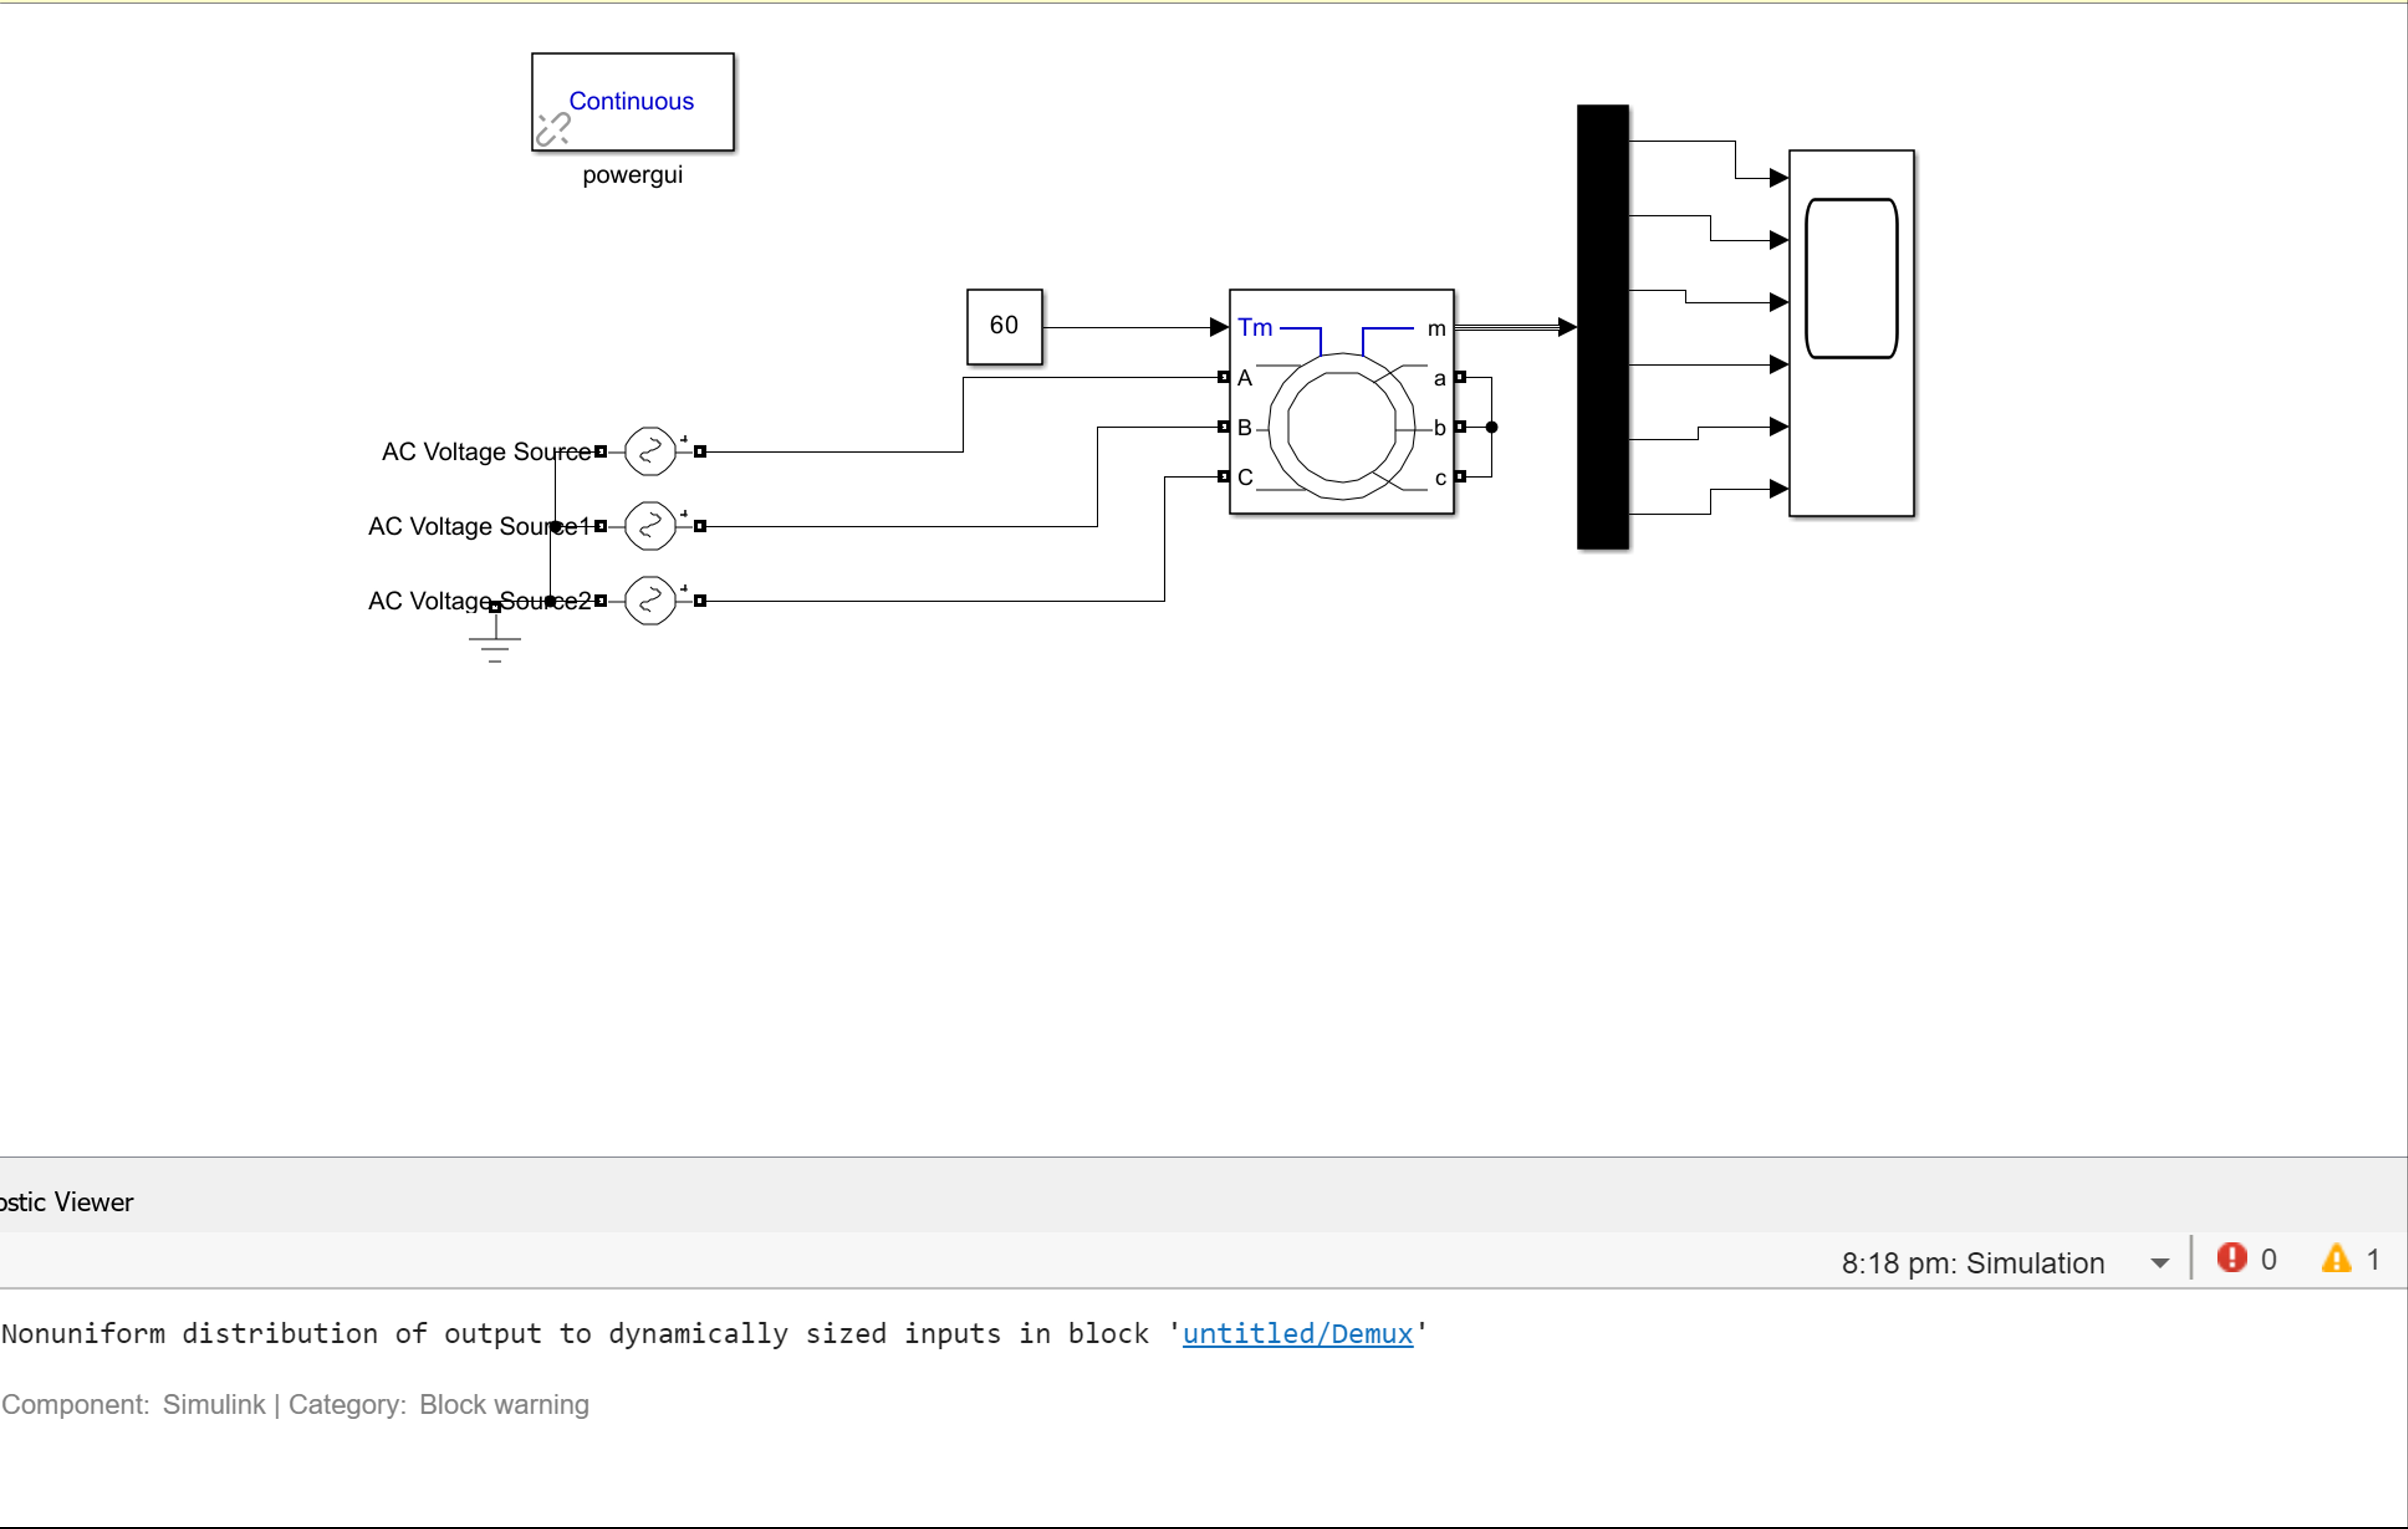Click the AC Voltage Source2 block
This screenshot has width=2408, height=1529.
pos(649,600)
